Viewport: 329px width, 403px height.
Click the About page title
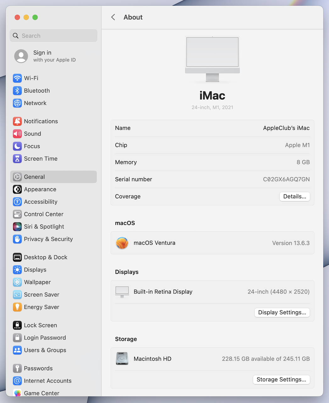(x=133, y=17)
